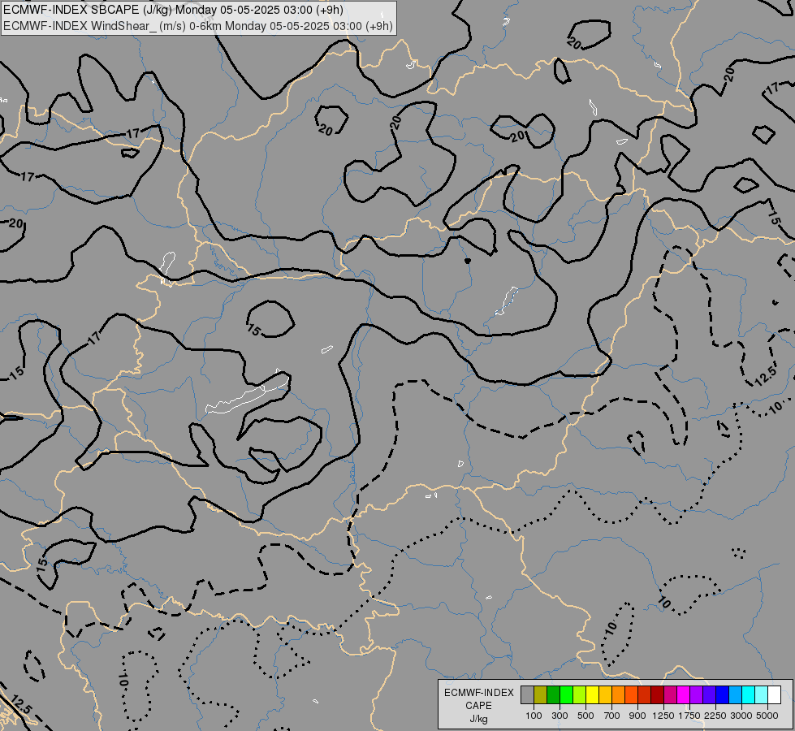Click the legend label '2250'

[715, 716]
